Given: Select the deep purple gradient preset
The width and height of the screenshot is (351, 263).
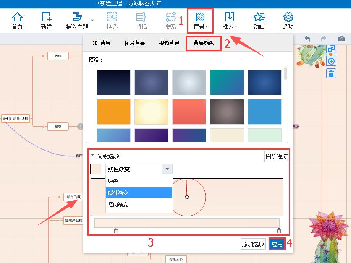Looking at the screenshot, I should point(151,135).
